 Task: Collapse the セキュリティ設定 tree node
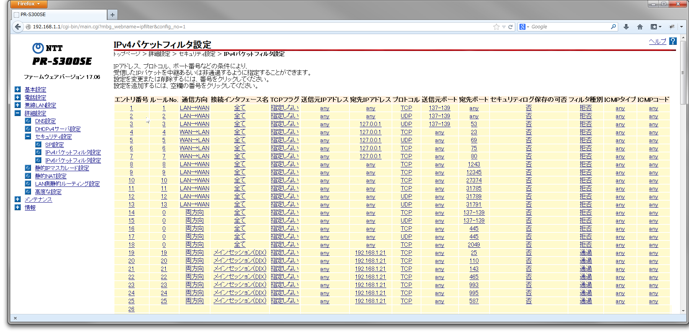click(x=28, y=137)
